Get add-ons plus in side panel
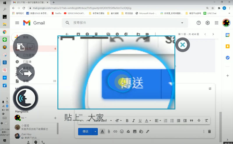Screen dimensions: 233x144 coord(227,76)
